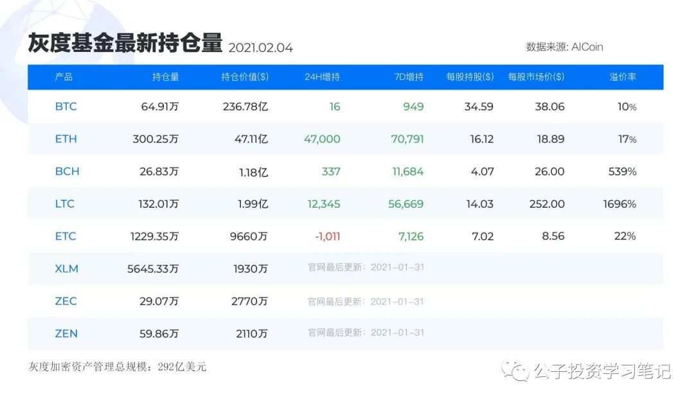Select the ETC row label
The image size is (694, 402).
click(x=66, y=236)
